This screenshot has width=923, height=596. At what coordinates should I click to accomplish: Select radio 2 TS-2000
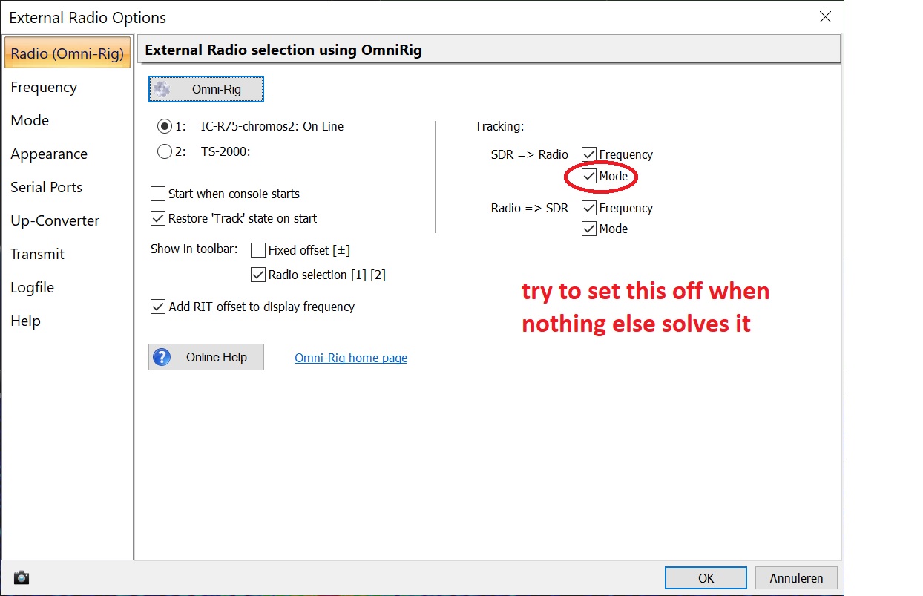(x=165, y=151)
